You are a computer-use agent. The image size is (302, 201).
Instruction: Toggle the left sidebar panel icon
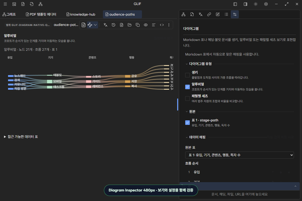point(235,4)
